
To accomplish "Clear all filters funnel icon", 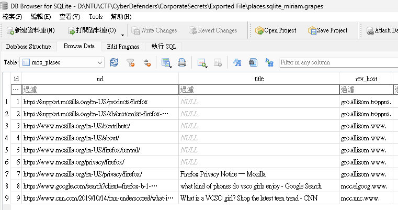I will [130, 62].
